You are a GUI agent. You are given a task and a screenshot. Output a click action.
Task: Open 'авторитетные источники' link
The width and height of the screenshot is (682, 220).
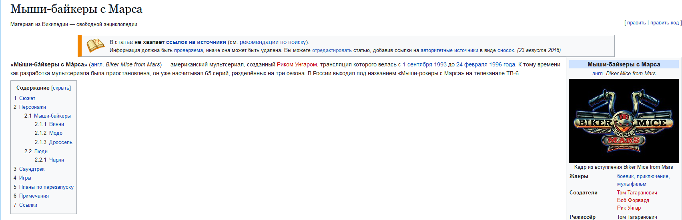[449, 50]
